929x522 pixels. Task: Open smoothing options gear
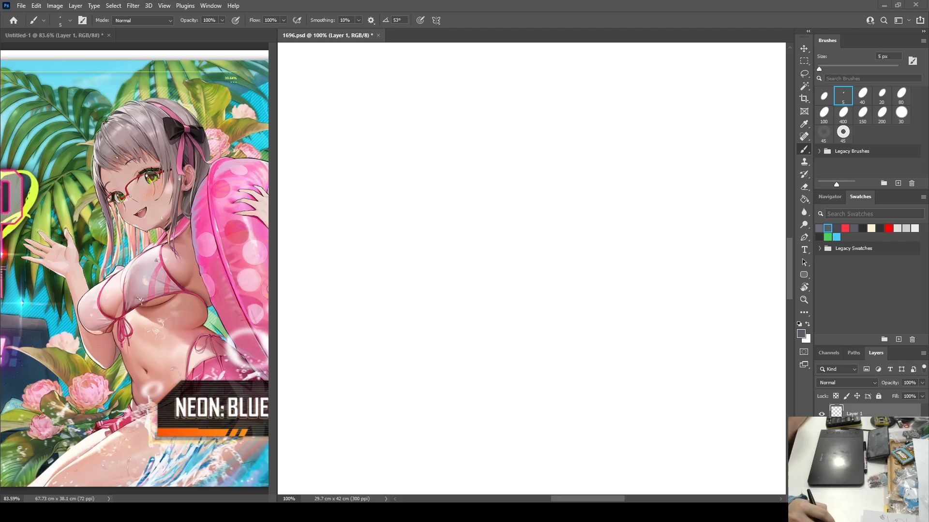[x=371, y=20]
